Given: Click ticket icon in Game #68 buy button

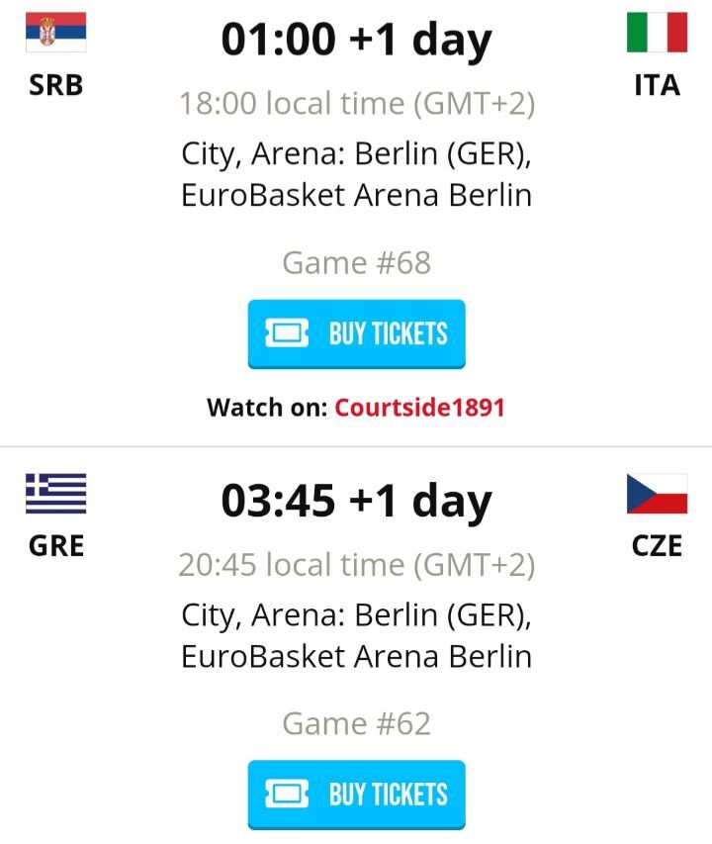Looking at the screenshot, I should coord(287,333).
